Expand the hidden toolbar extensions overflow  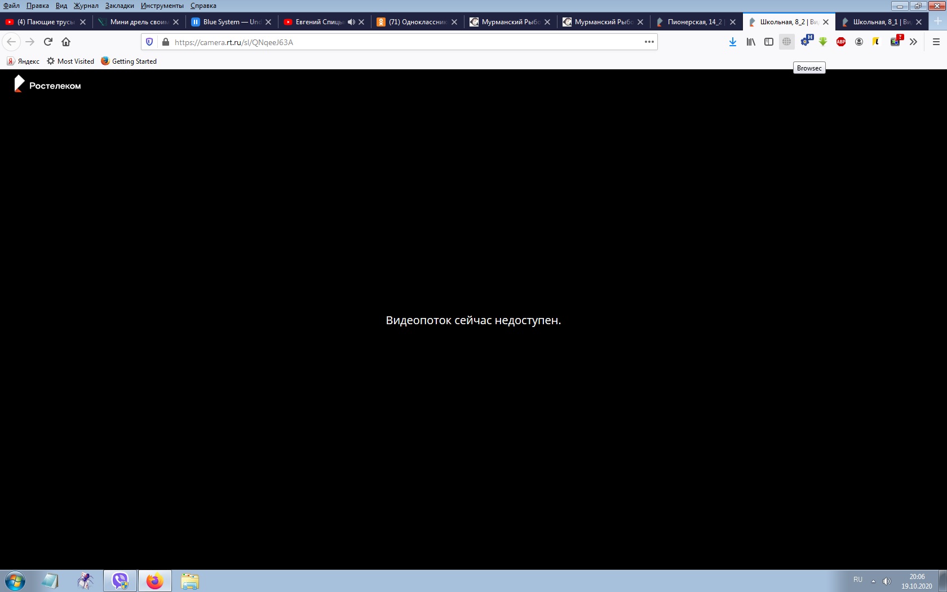click(913, 42)
